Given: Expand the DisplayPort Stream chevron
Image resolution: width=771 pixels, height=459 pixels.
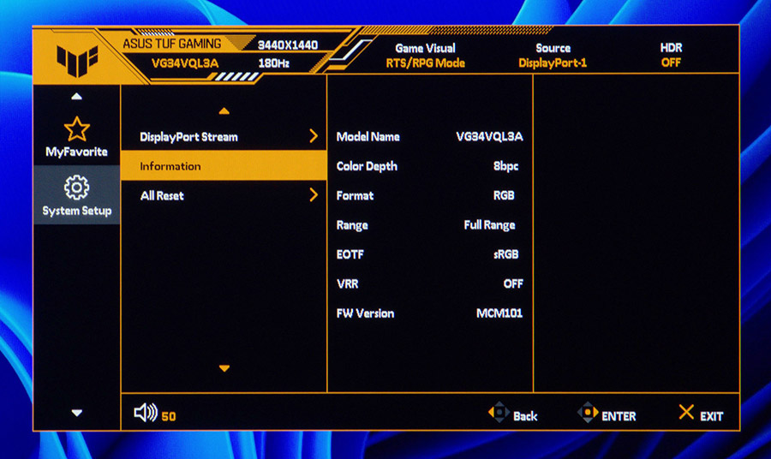Looking at the screenshot, I should pyautogui.click(x=314, y=136).
